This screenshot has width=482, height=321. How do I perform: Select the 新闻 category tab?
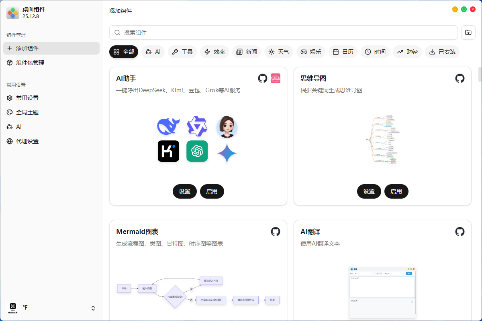pos(247,52)
